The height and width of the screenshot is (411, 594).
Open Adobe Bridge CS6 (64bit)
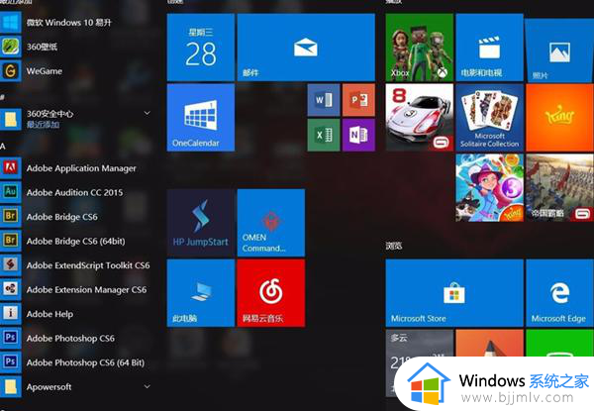point(76,241)
